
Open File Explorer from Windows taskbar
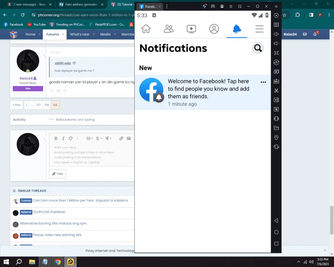tap(32, 262)
